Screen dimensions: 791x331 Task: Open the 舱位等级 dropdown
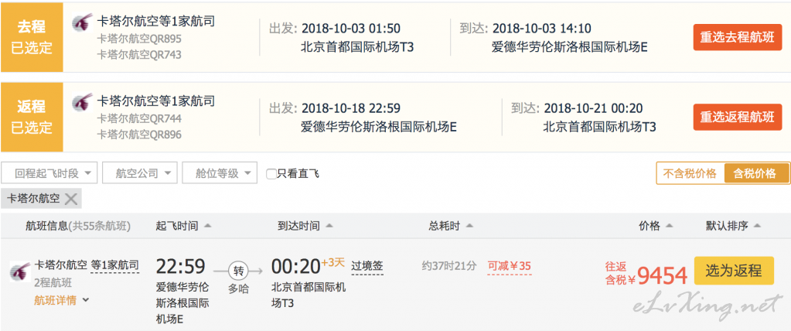[220, 173]
